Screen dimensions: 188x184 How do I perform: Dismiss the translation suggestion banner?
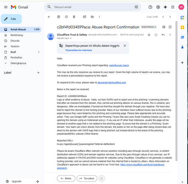[x=125, y=46]
